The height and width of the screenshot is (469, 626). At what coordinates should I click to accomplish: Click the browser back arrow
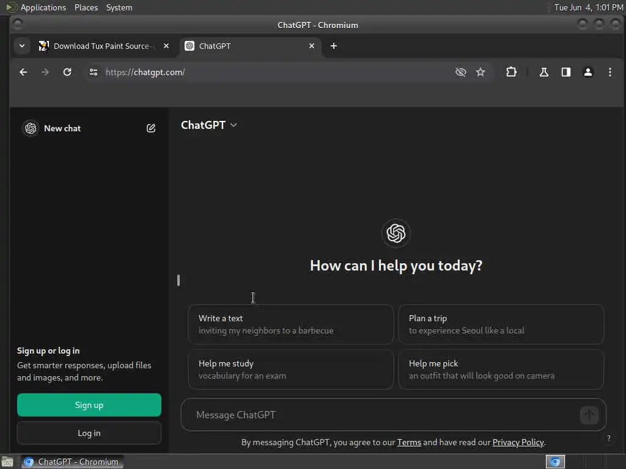(x=23, y=72)
